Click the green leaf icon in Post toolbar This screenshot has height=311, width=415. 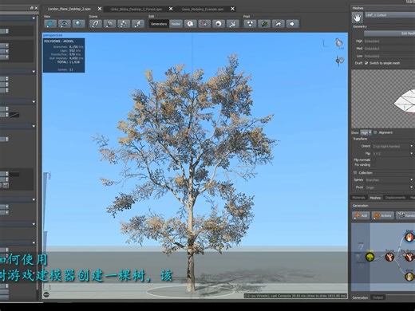[264, 24]
